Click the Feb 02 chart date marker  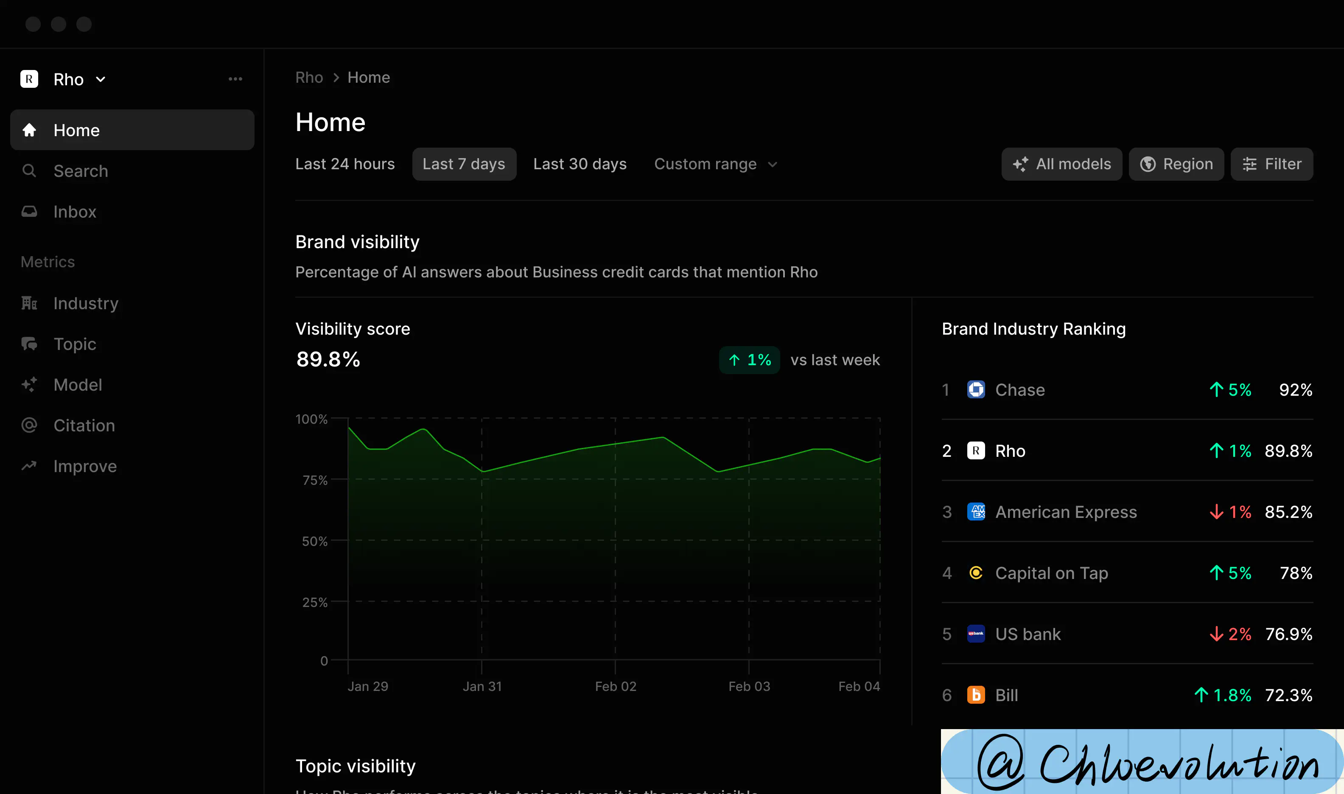[x=616, y=686]
